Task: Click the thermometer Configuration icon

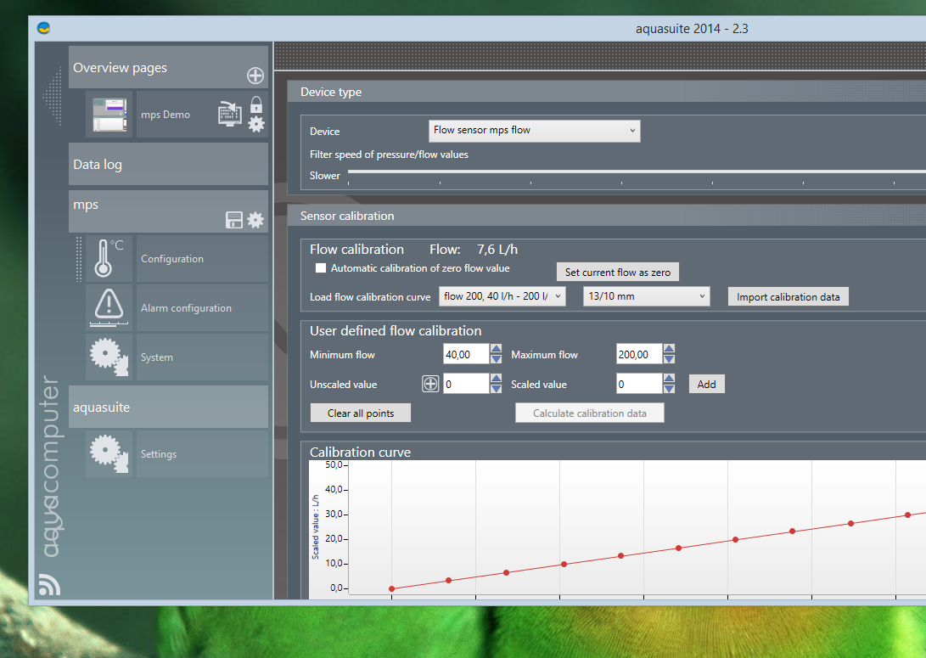Action: 109,258
